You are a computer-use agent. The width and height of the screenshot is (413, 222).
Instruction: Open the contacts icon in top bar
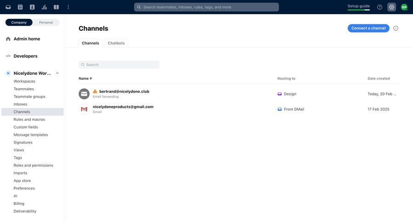[x=32, y=7]
